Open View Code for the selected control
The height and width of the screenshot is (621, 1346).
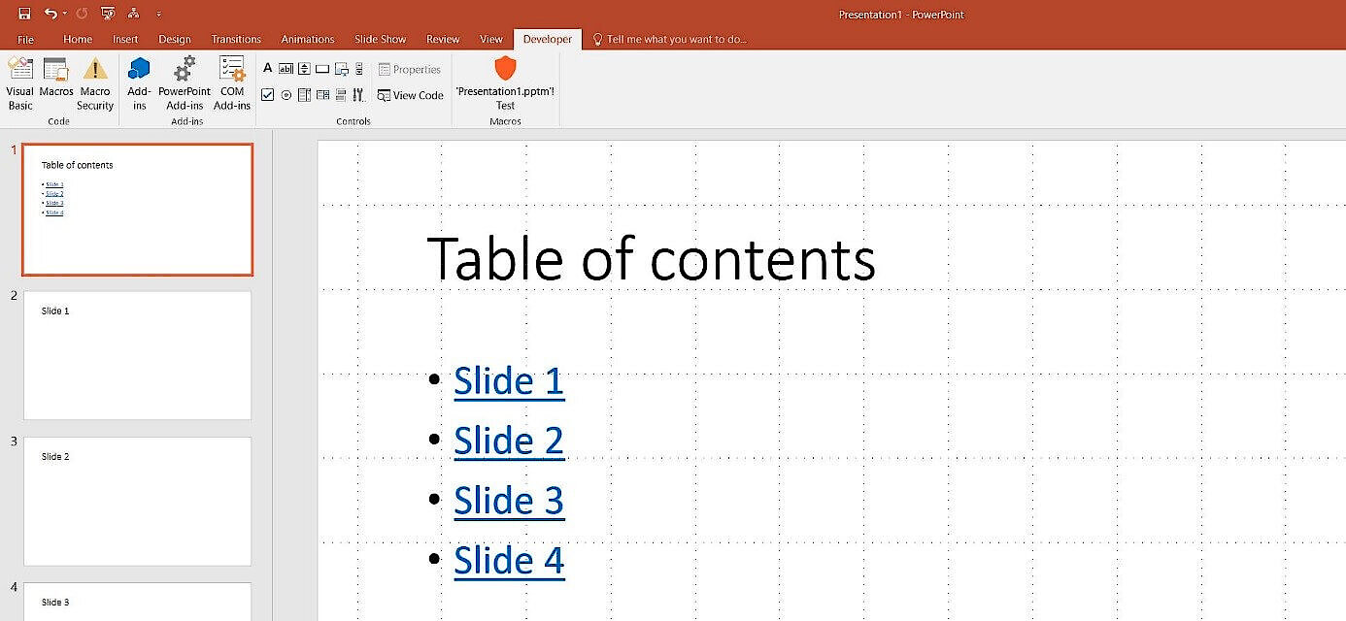coord(411,95)
